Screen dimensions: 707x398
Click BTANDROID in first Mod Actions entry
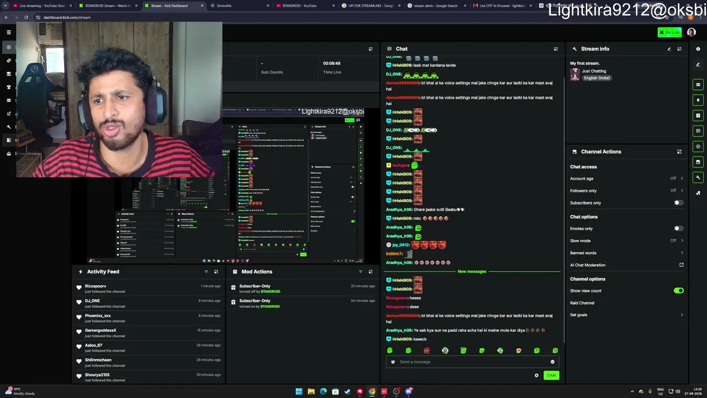click(x=271, y=291)
